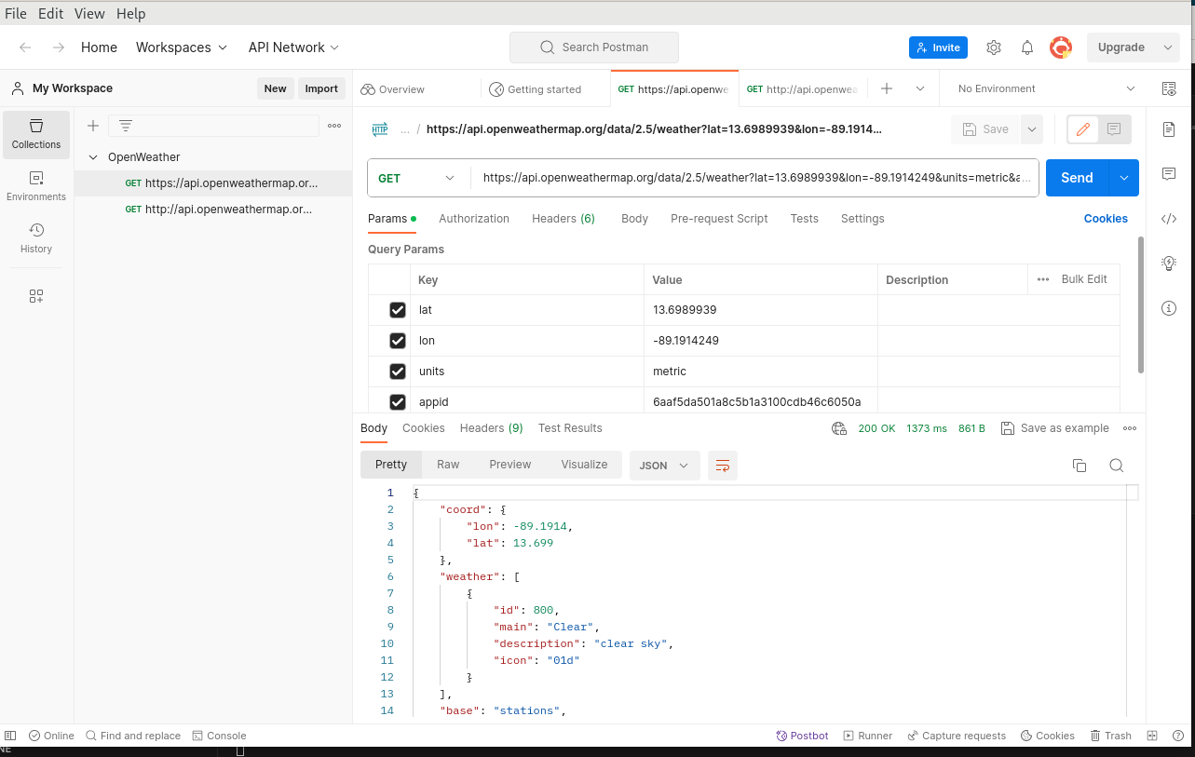The width and height of the screenshot is (1195, 757).
Task: Open the Save options arrow
Action: click(x=1031, y=129)
